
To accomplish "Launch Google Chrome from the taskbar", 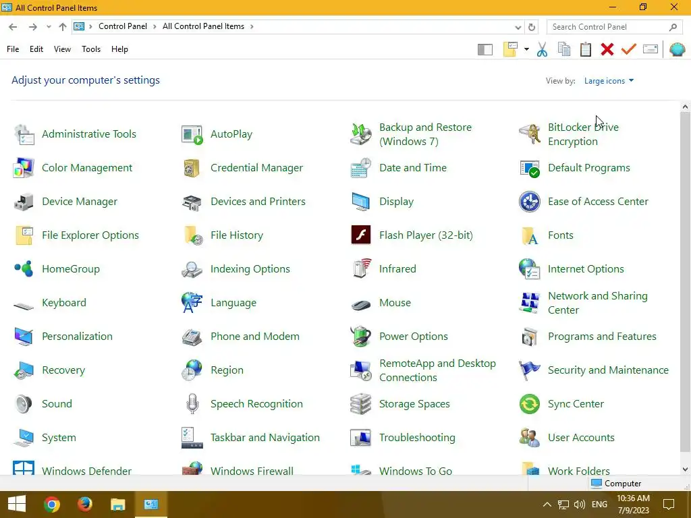I will tap(51, 505).
